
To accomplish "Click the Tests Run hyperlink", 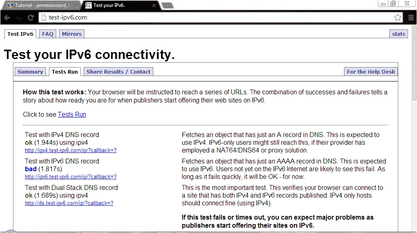I will [72, 114].
